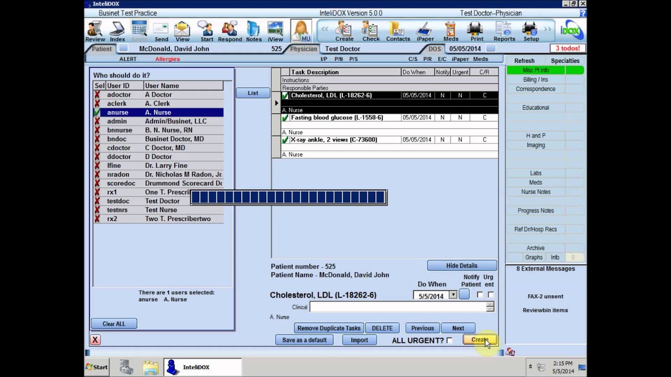Open the Do When date dropdown

[453, 295]
